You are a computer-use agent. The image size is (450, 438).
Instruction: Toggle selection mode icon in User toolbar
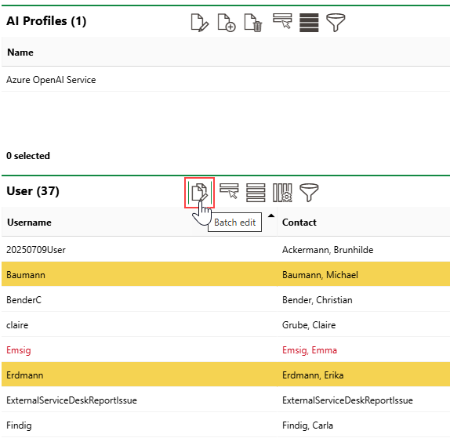(x=229, y=191)
